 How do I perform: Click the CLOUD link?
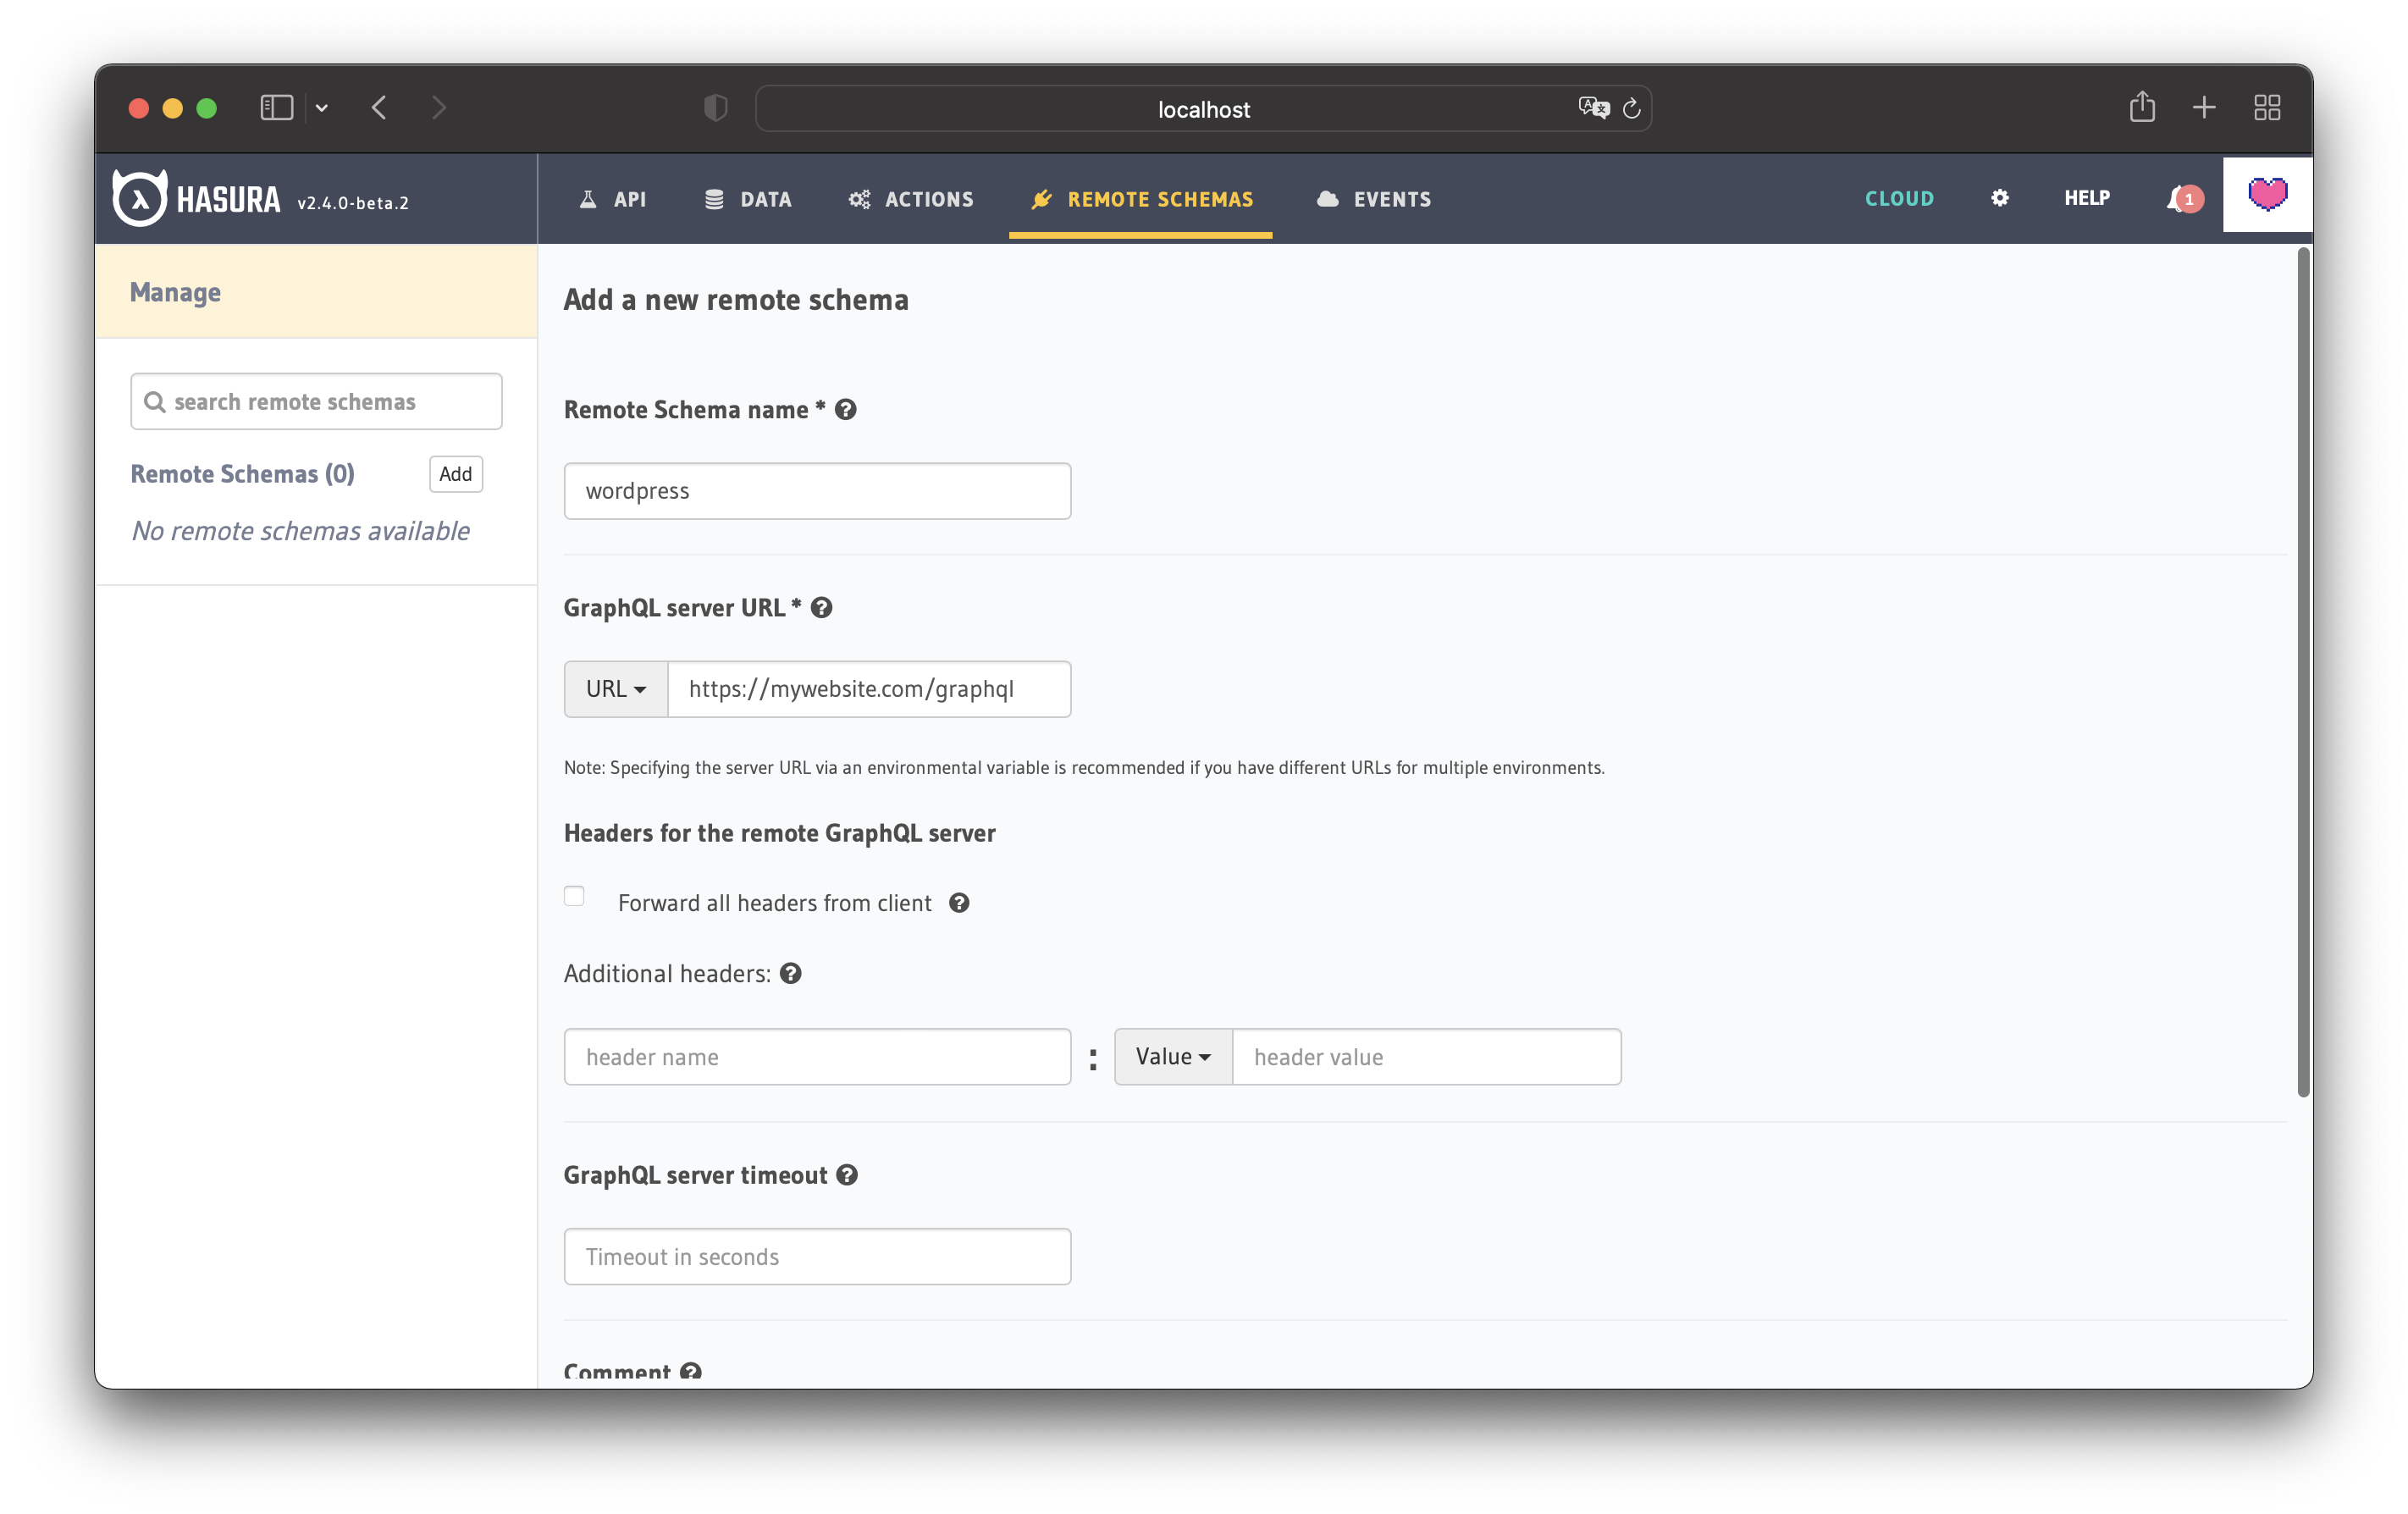[x=1901, y=199]
